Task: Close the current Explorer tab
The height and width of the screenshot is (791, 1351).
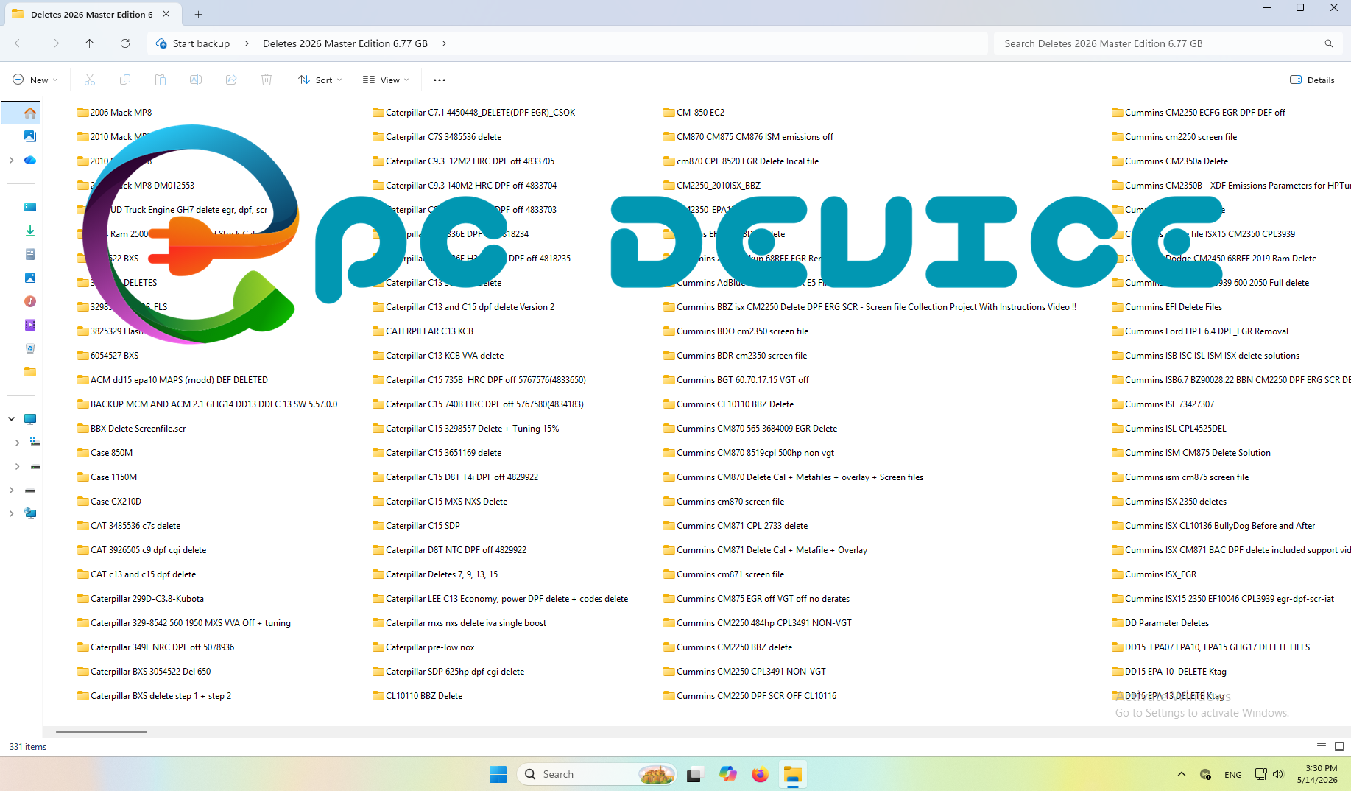Action: tap(166, 14)
